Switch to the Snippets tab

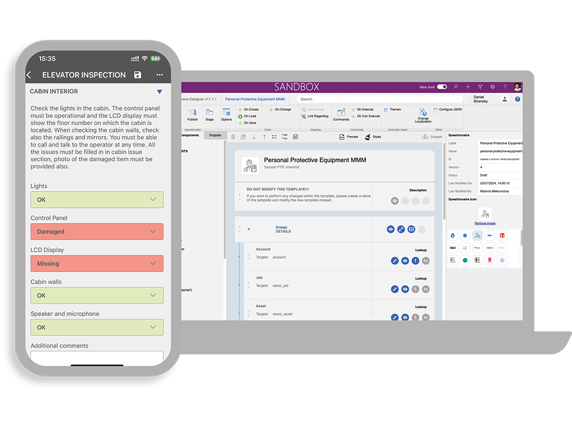tap(215, 135)
